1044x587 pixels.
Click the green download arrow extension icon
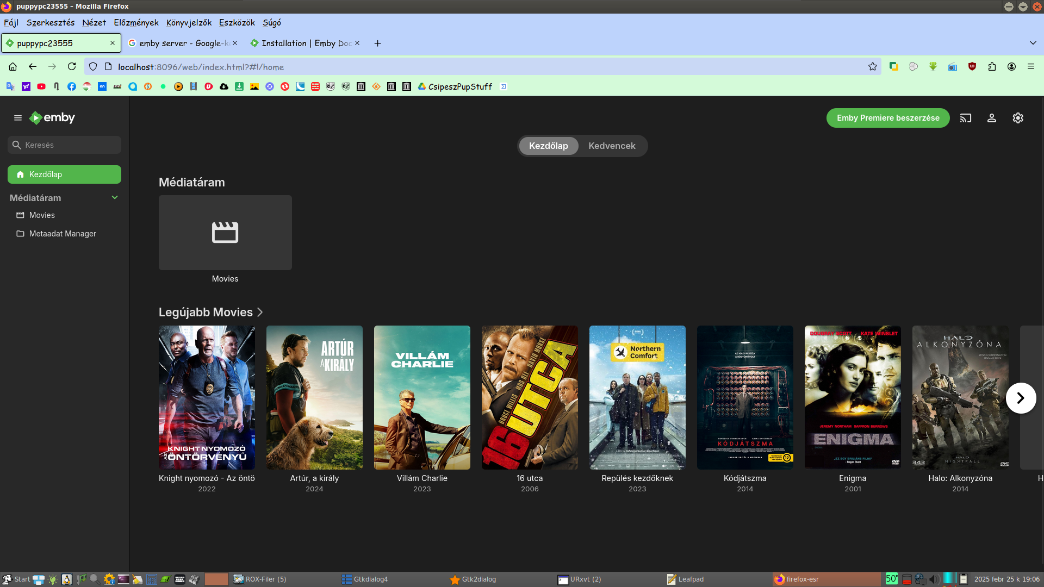coord(933,67)
